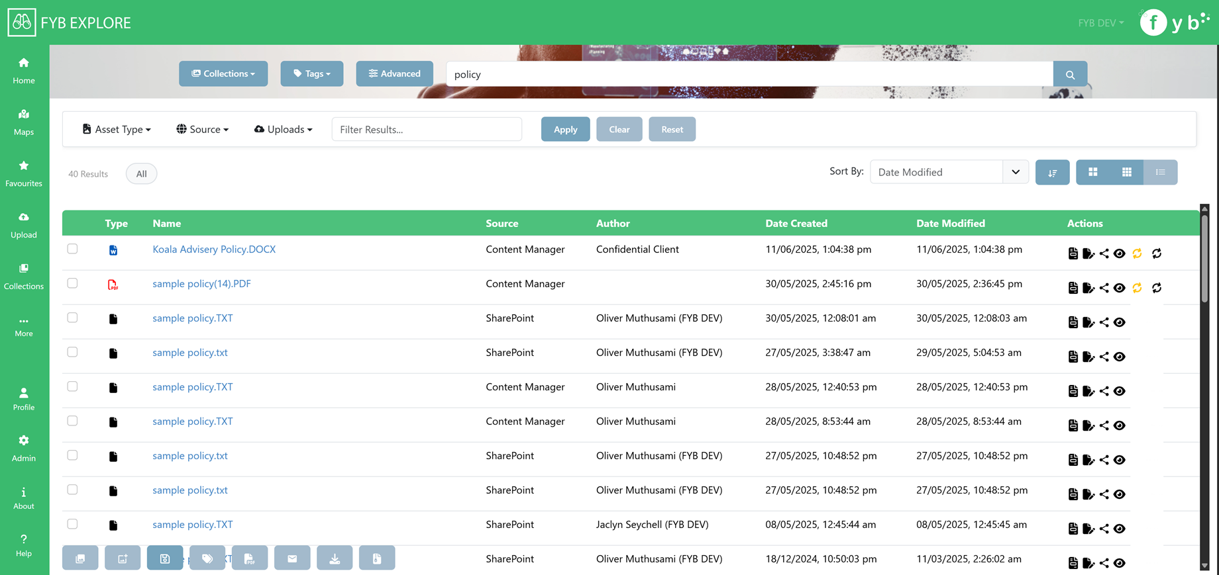Image resolution: width=1219 pixels, height=575 pixels.
Task: Select checkbox for Koala Advisery Policy.DOCX
Action: tap(72, 249)
